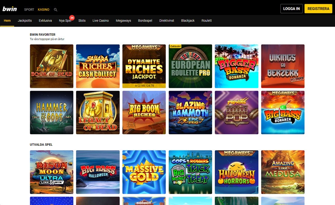Open Rich Wilde Book of Dead game
Viewport: 335px width, 205px height.
click(51, 66)
